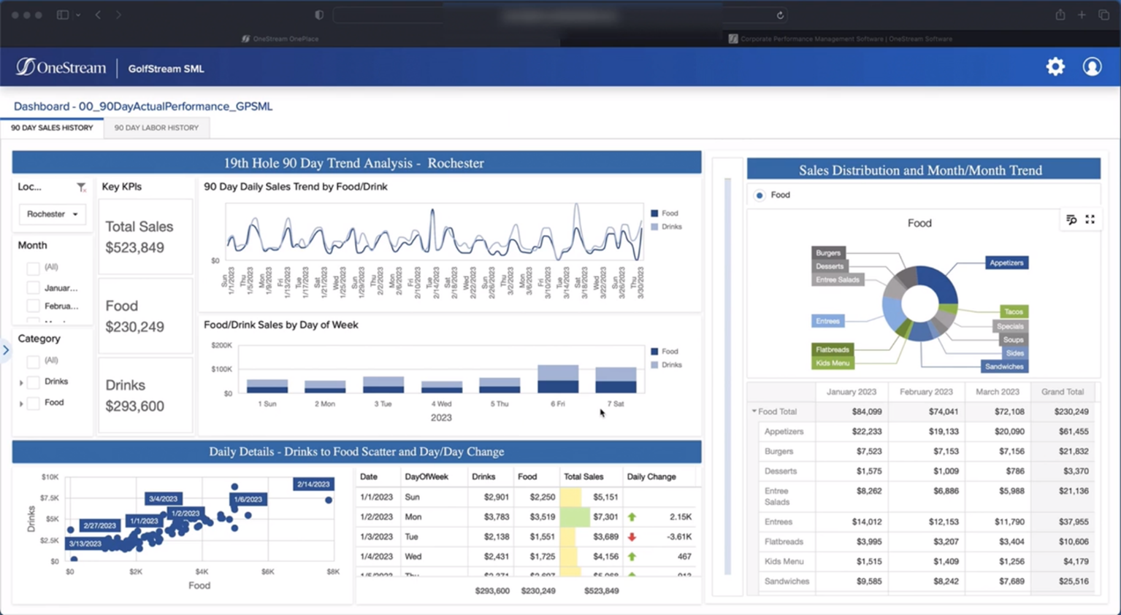This screenshot has height=615, width=1121.
Task: Check the Category (All) checkbox
Action: pos(33,361)
